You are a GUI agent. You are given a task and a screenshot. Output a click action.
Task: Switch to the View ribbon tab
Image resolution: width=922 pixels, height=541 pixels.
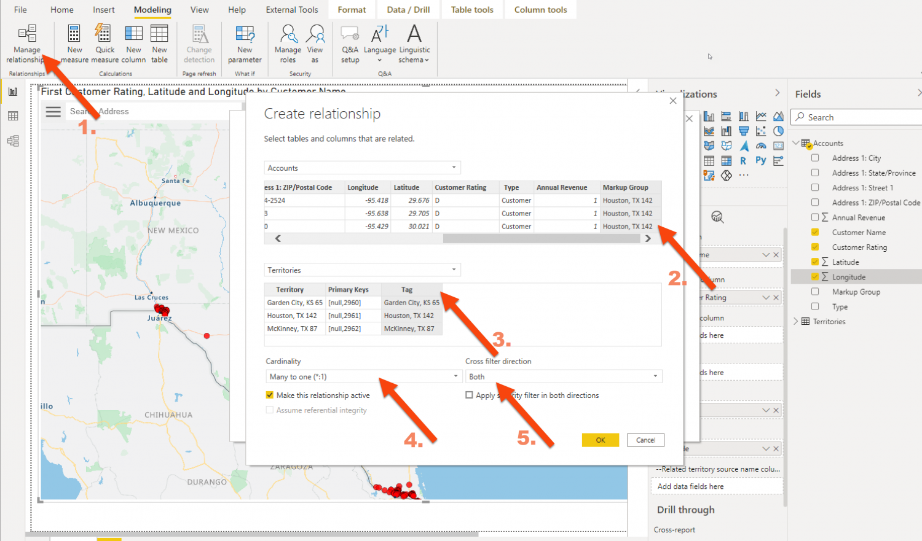click(x=199, y=9)
